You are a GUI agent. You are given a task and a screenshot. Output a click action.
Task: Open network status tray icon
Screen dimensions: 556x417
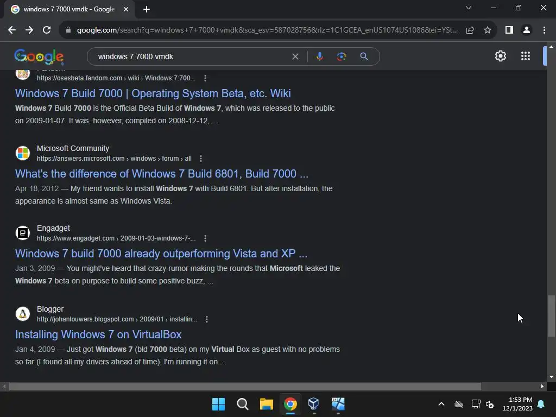click(476, 404)
